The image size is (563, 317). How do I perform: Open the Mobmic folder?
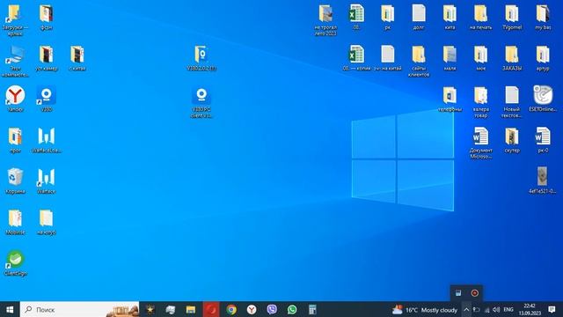15,218
